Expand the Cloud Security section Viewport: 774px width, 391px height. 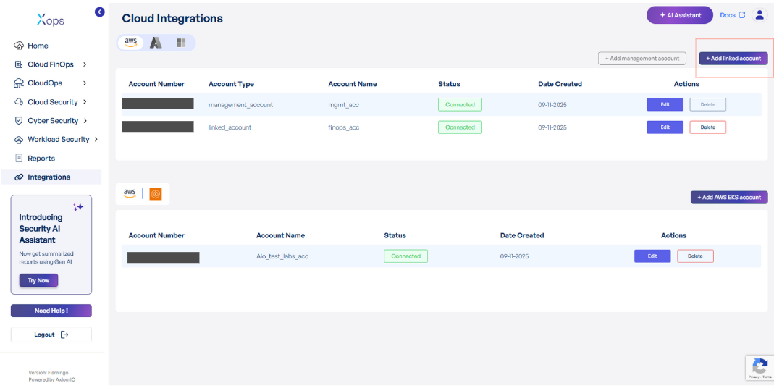tap(85, 102)
